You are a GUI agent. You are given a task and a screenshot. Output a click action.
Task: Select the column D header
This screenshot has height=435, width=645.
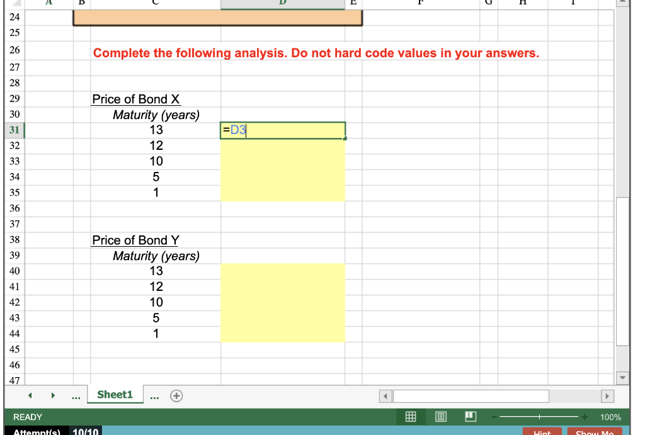coord(282,3)
